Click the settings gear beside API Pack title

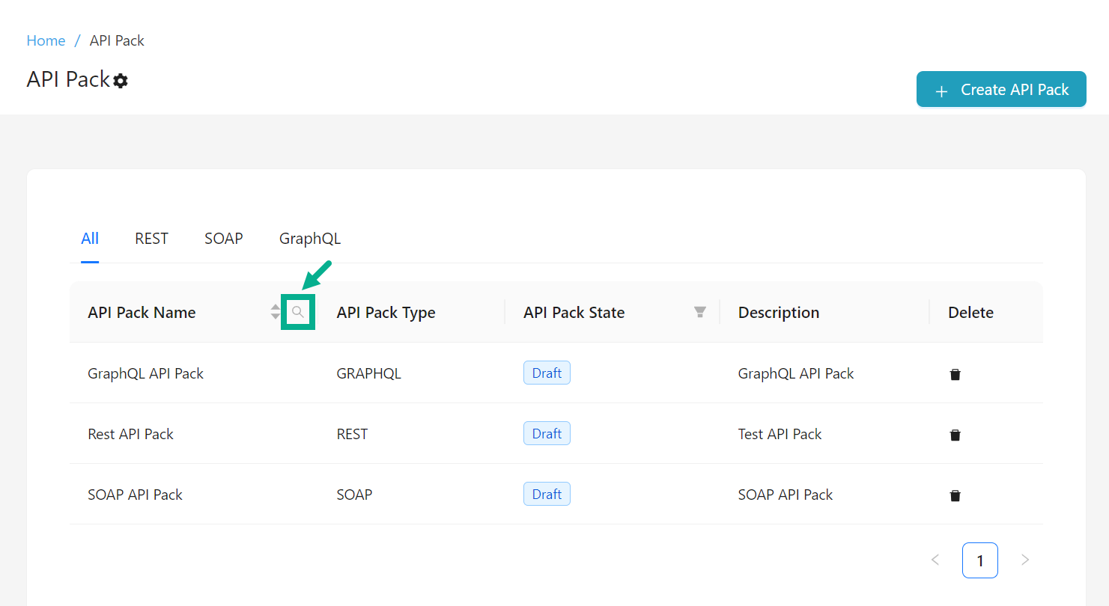click(121, 81)
